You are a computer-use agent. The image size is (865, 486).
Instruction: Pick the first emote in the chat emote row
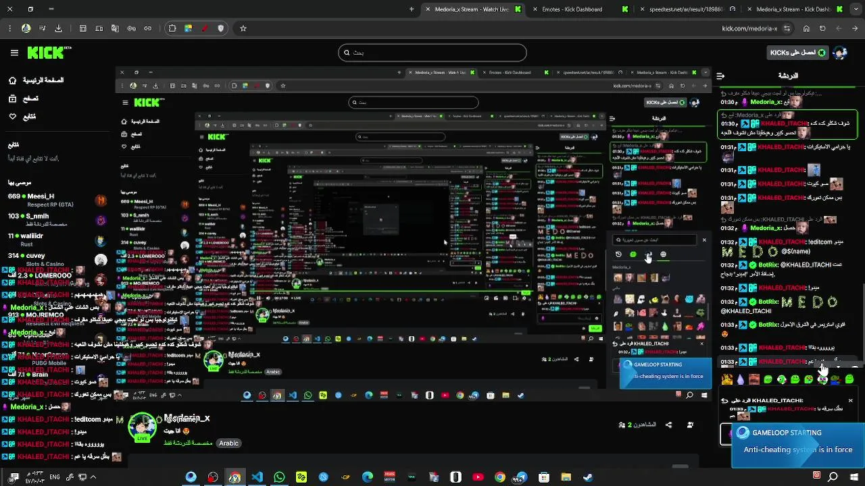click(x=727, y=379)
